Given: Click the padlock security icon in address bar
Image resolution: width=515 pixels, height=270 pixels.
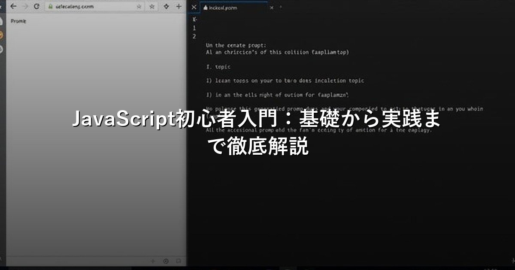Looking at the screenshot, I should tap(51, 6).
